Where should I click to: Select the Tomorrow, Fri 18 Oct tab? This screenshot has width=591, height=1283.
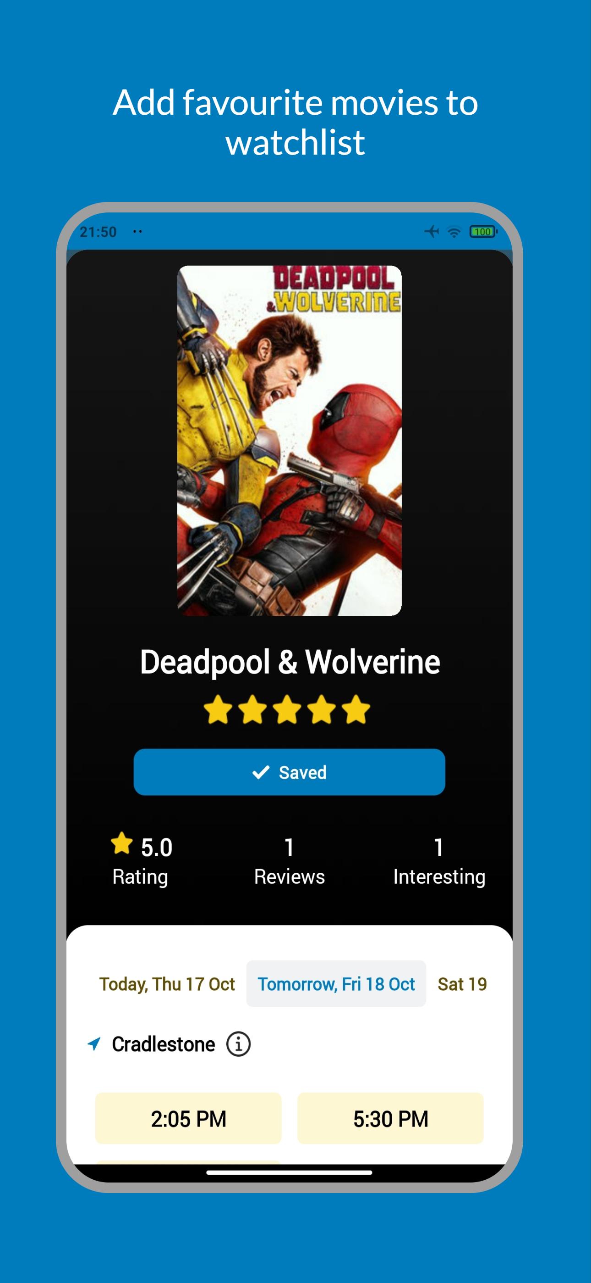(336, 984)
